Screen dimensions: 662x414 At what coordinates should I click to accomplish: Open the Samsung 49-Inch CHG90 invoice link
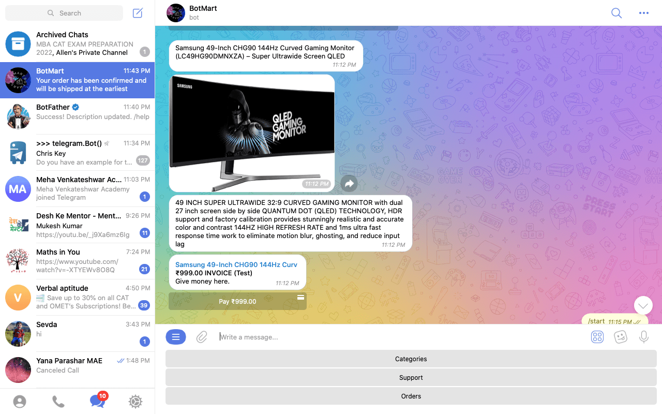pos(236,264)
